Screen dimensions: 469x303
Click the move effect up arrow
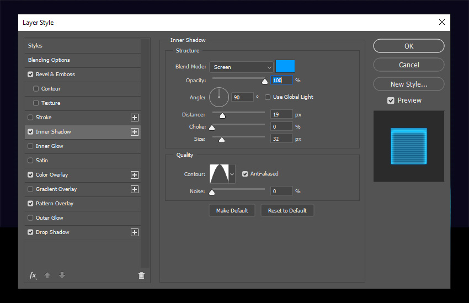[47, 275]
